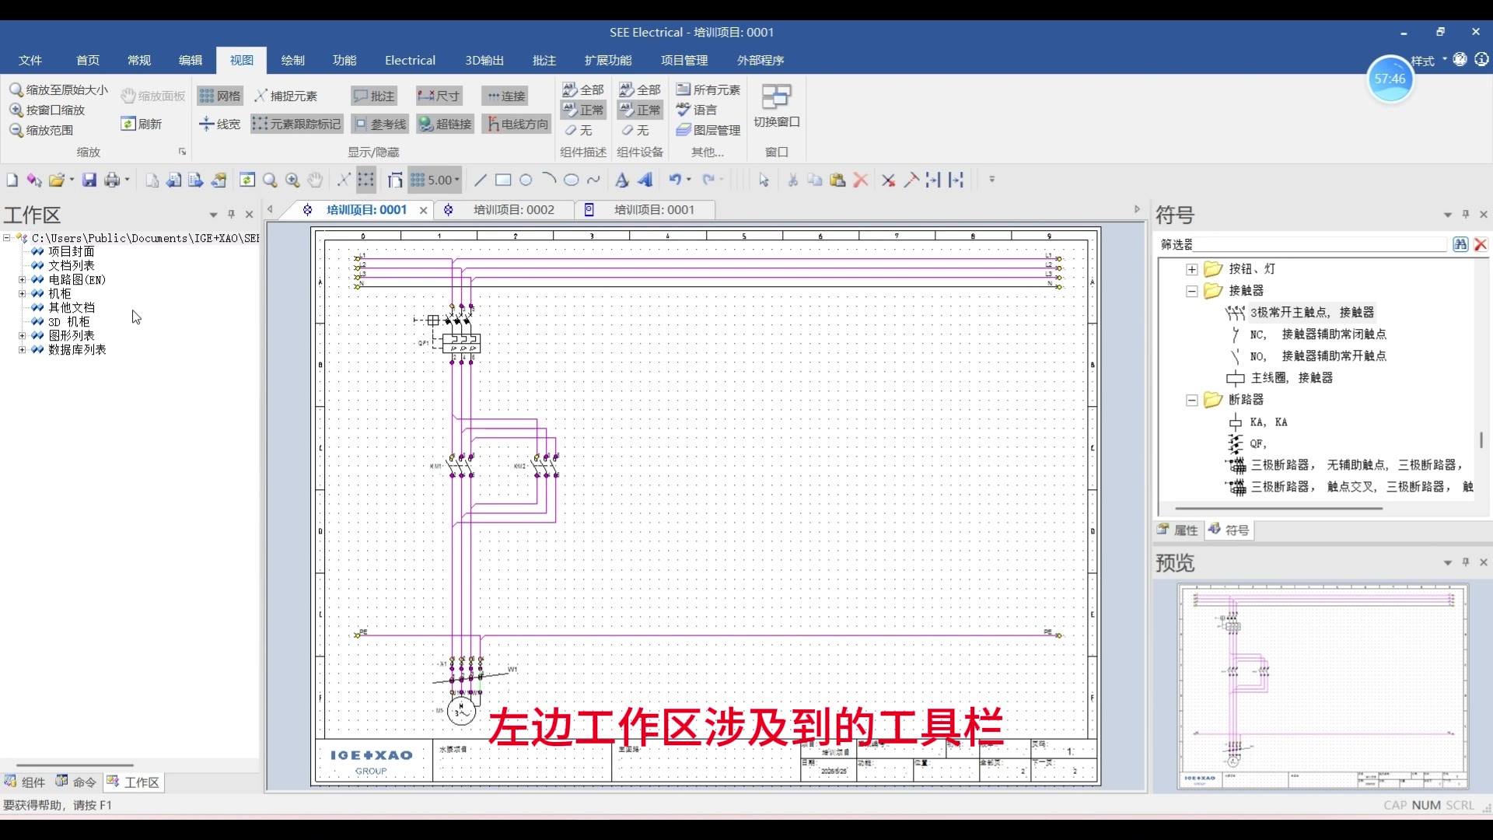This screenshot has width=1493, height=840.
Task: Click the selection pointer tool
Action: tap(764, 180)
